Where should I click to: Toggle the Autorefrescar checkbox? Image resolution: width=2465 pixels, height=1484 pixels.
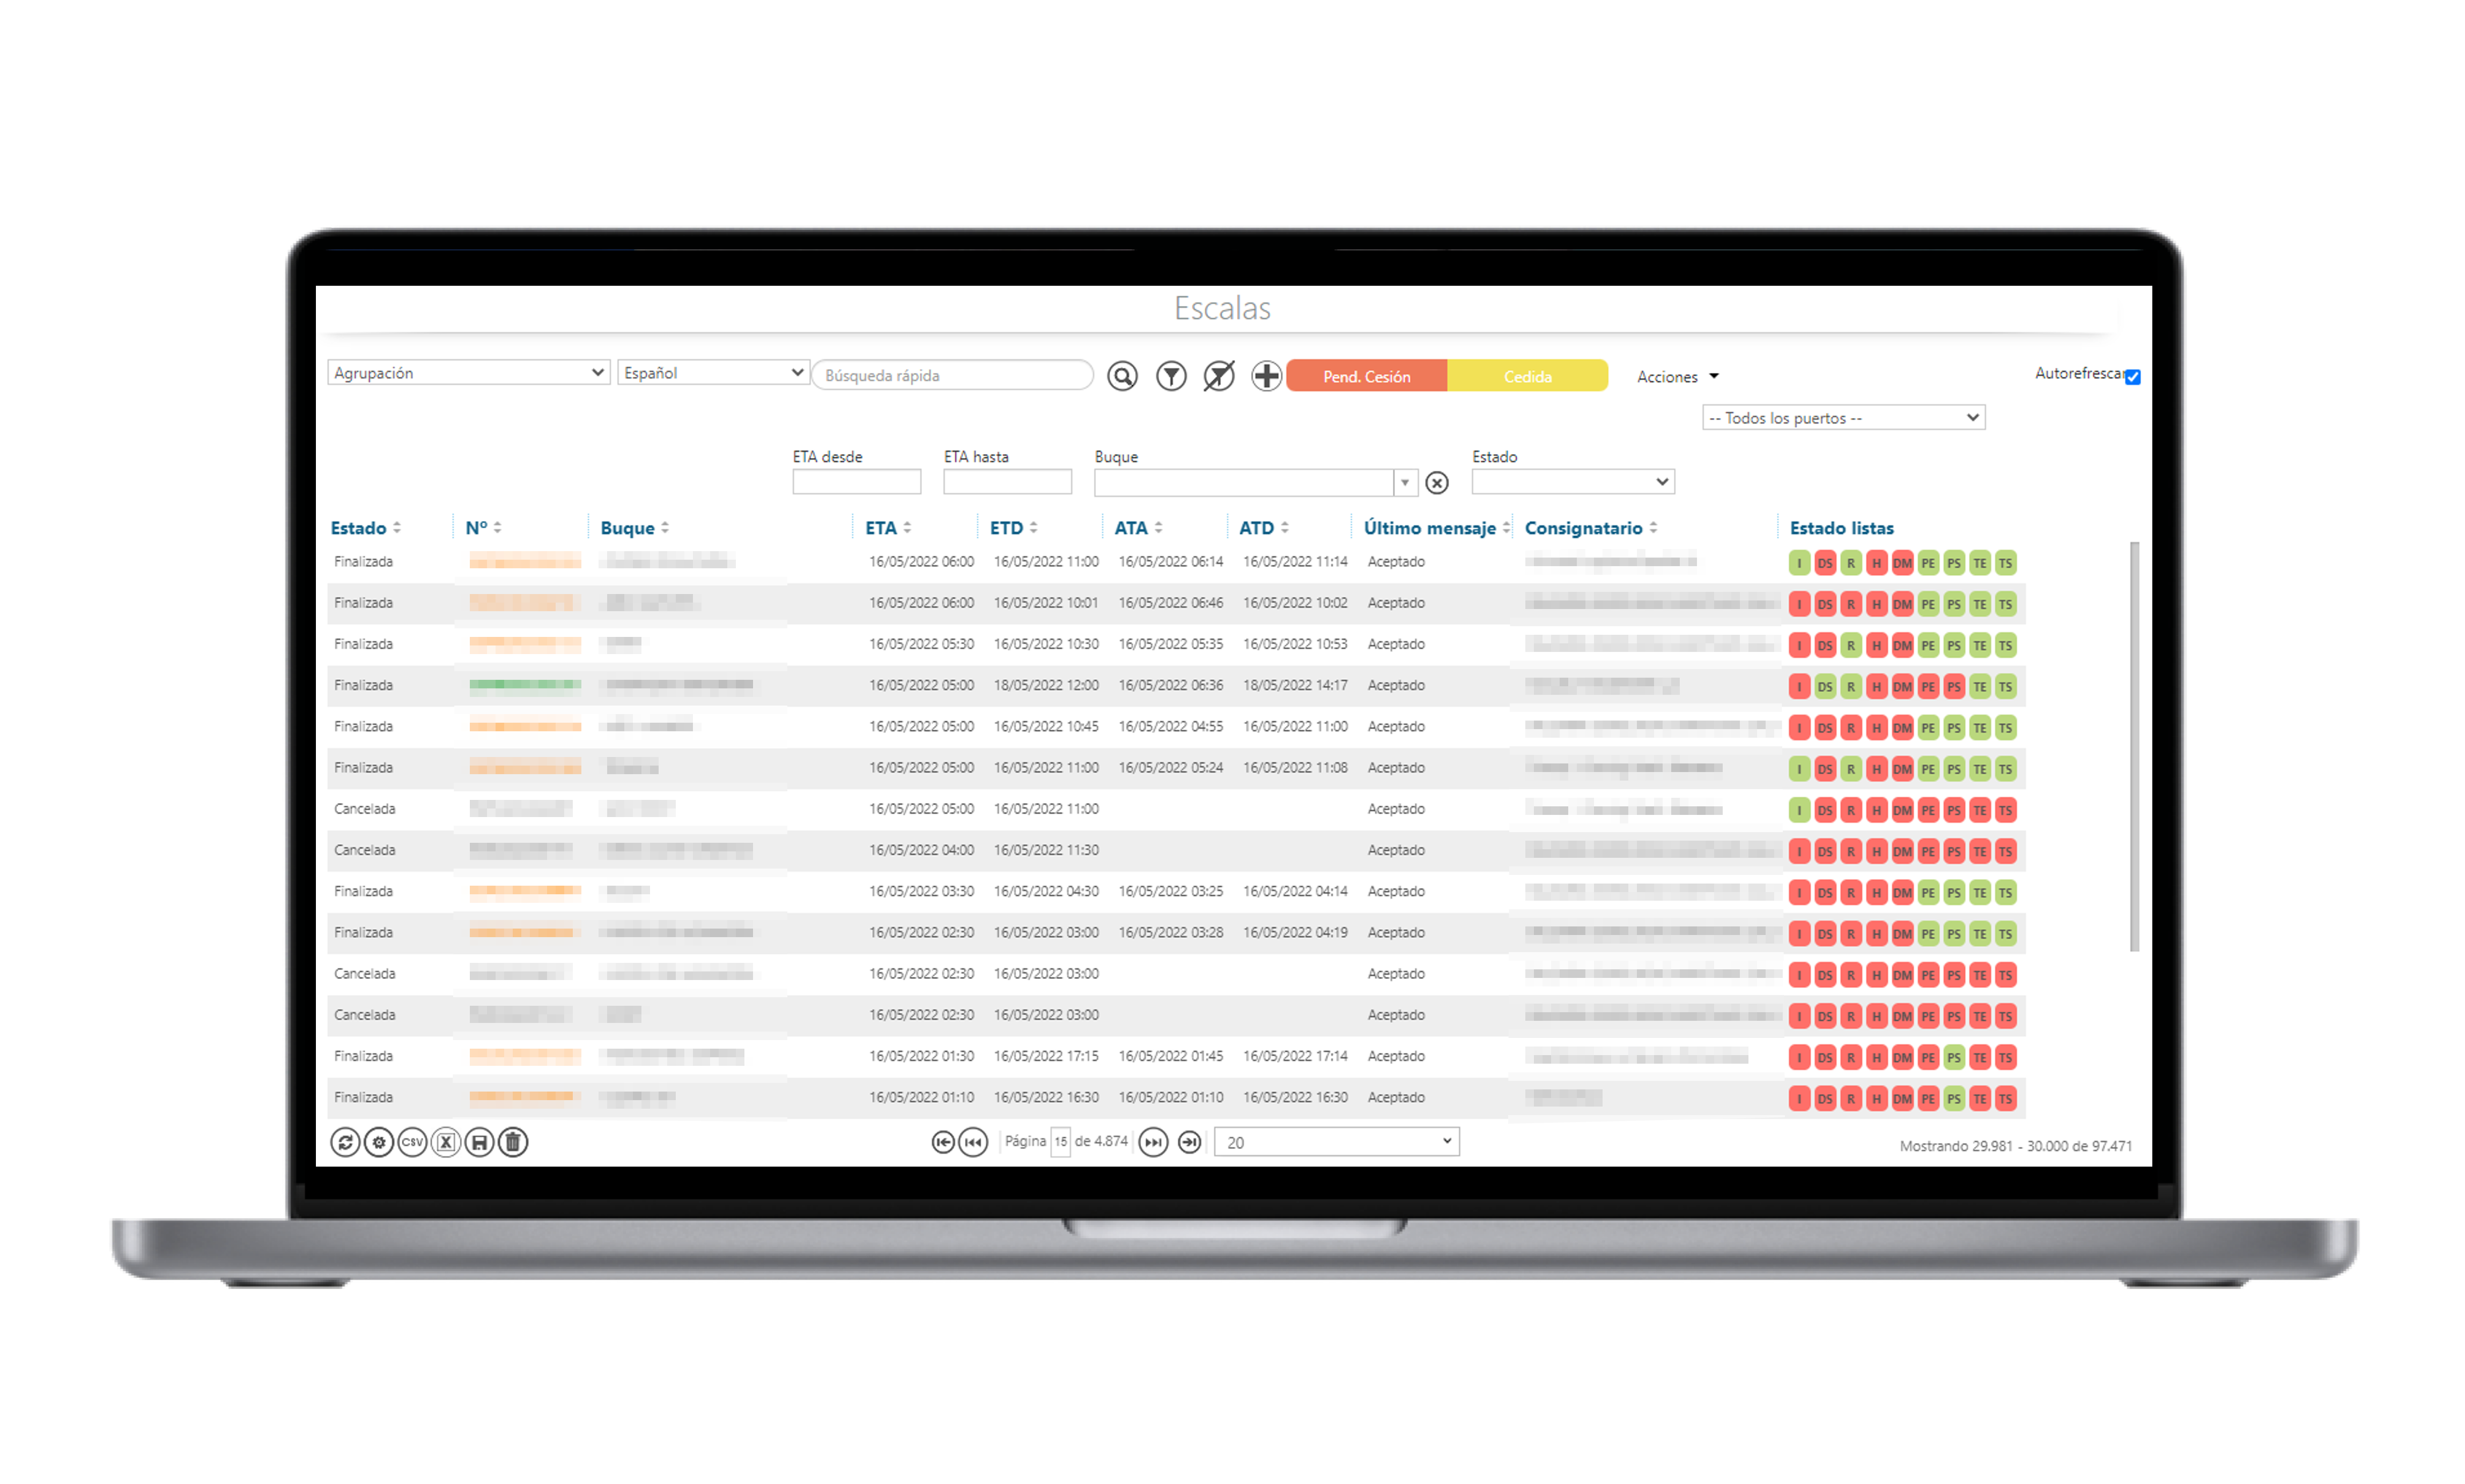[2133, 377]
